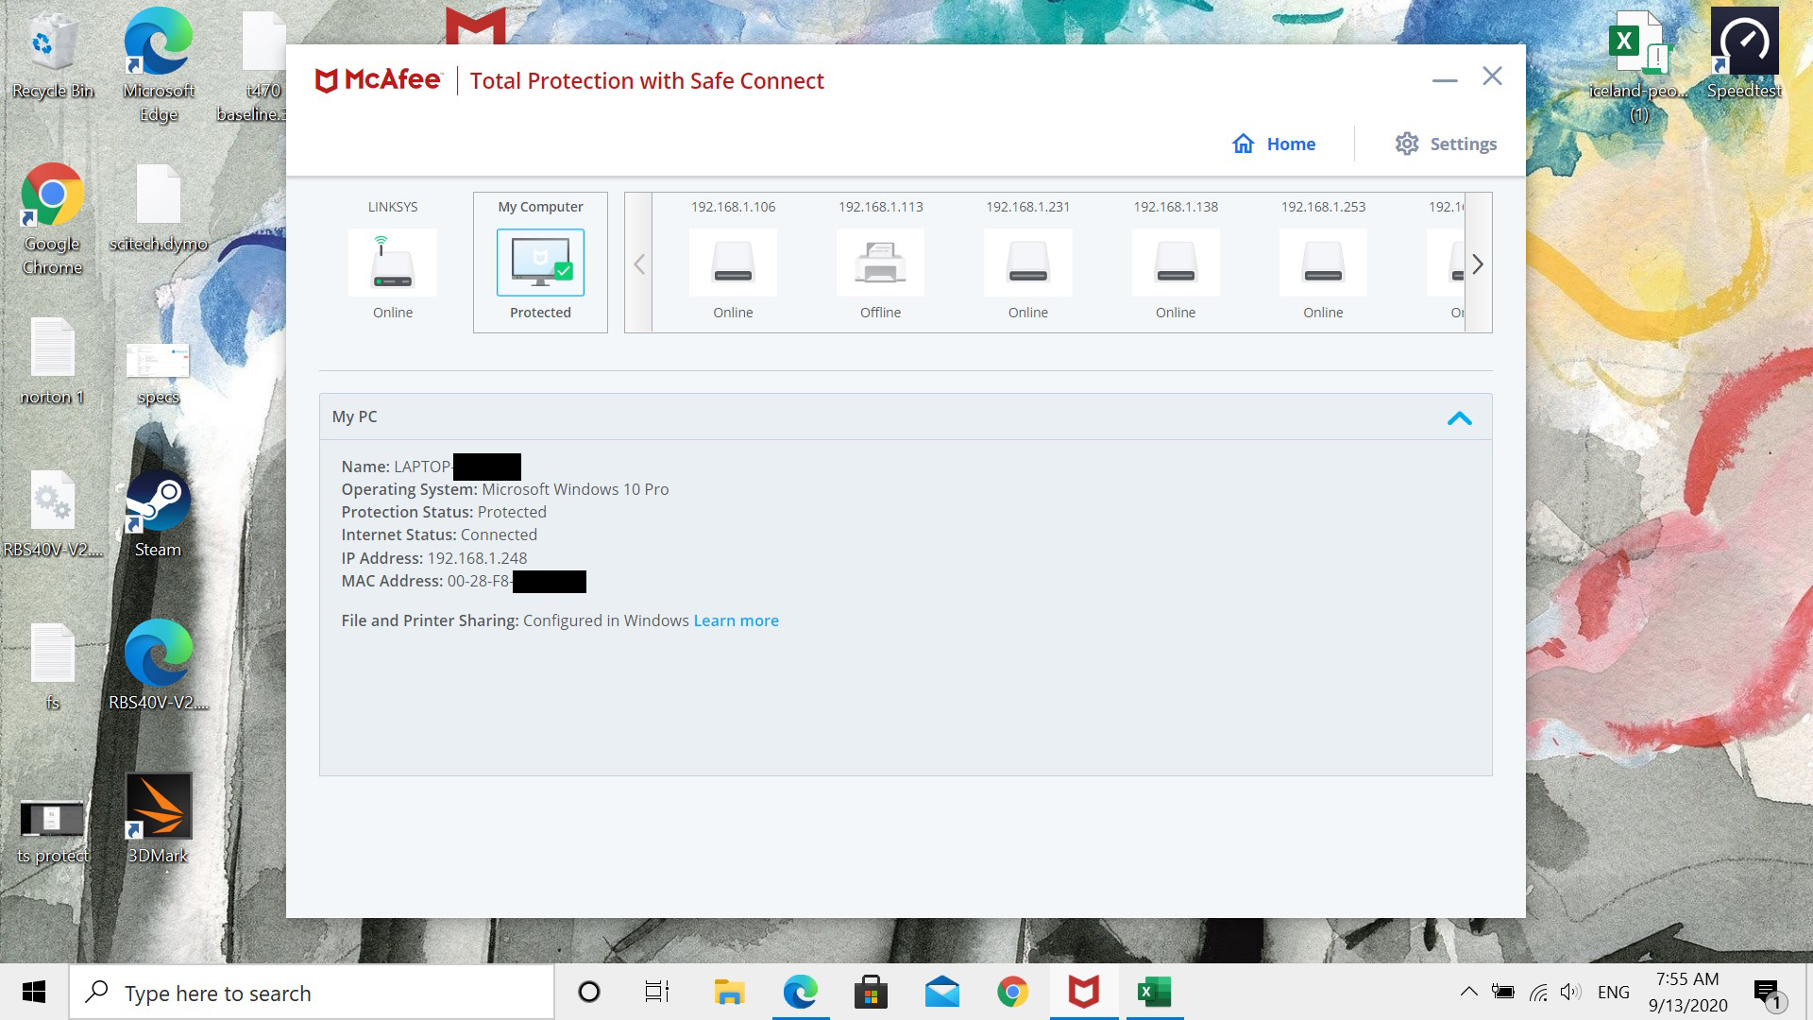Open Learn more link for File Sharing

pos(736,620)
